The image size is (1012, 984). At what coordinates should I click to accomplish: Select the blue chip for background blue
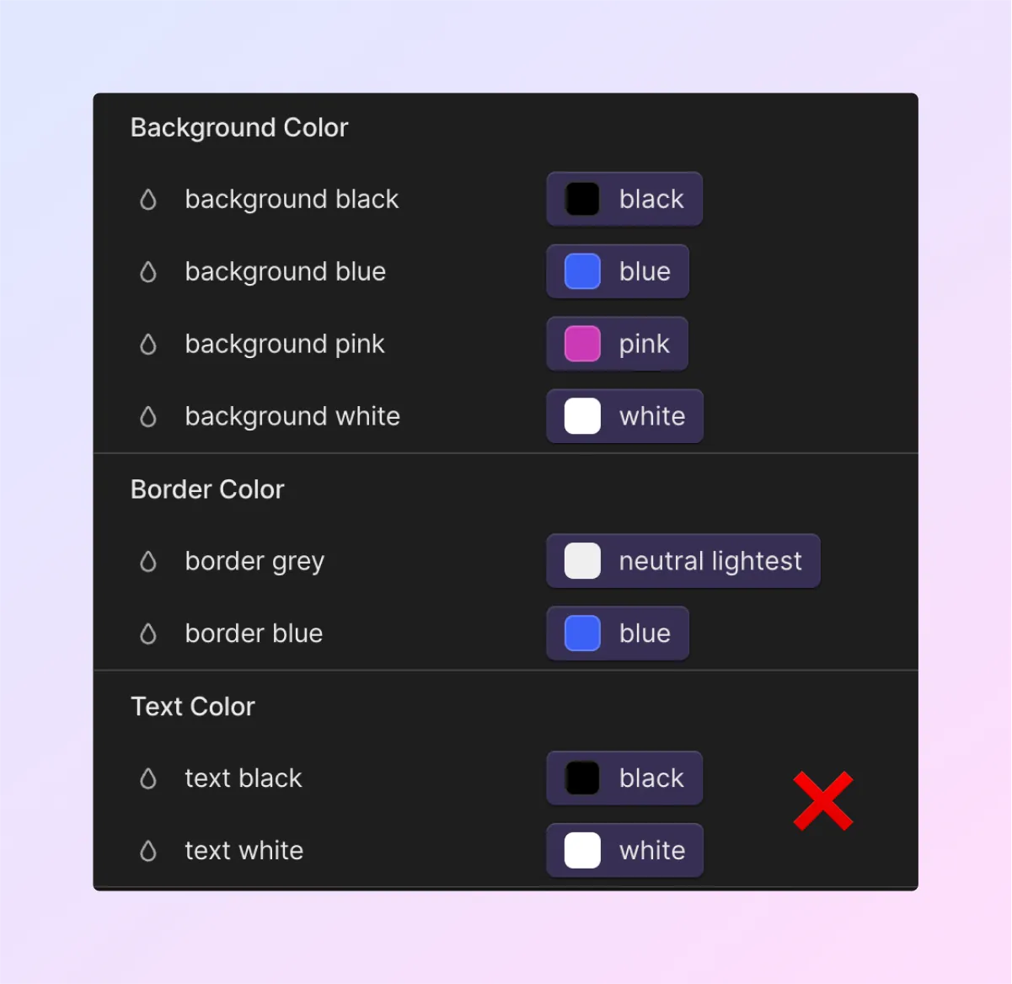point(618,271)
